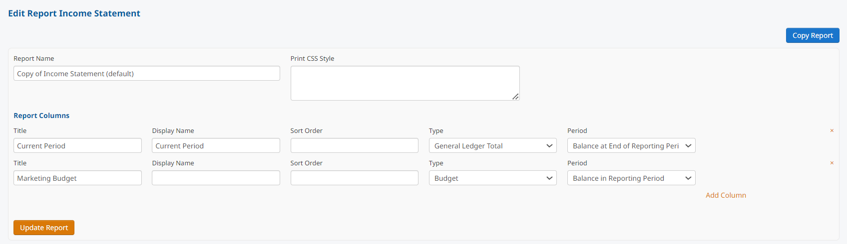Select the Marketing Budget title field

77,178
